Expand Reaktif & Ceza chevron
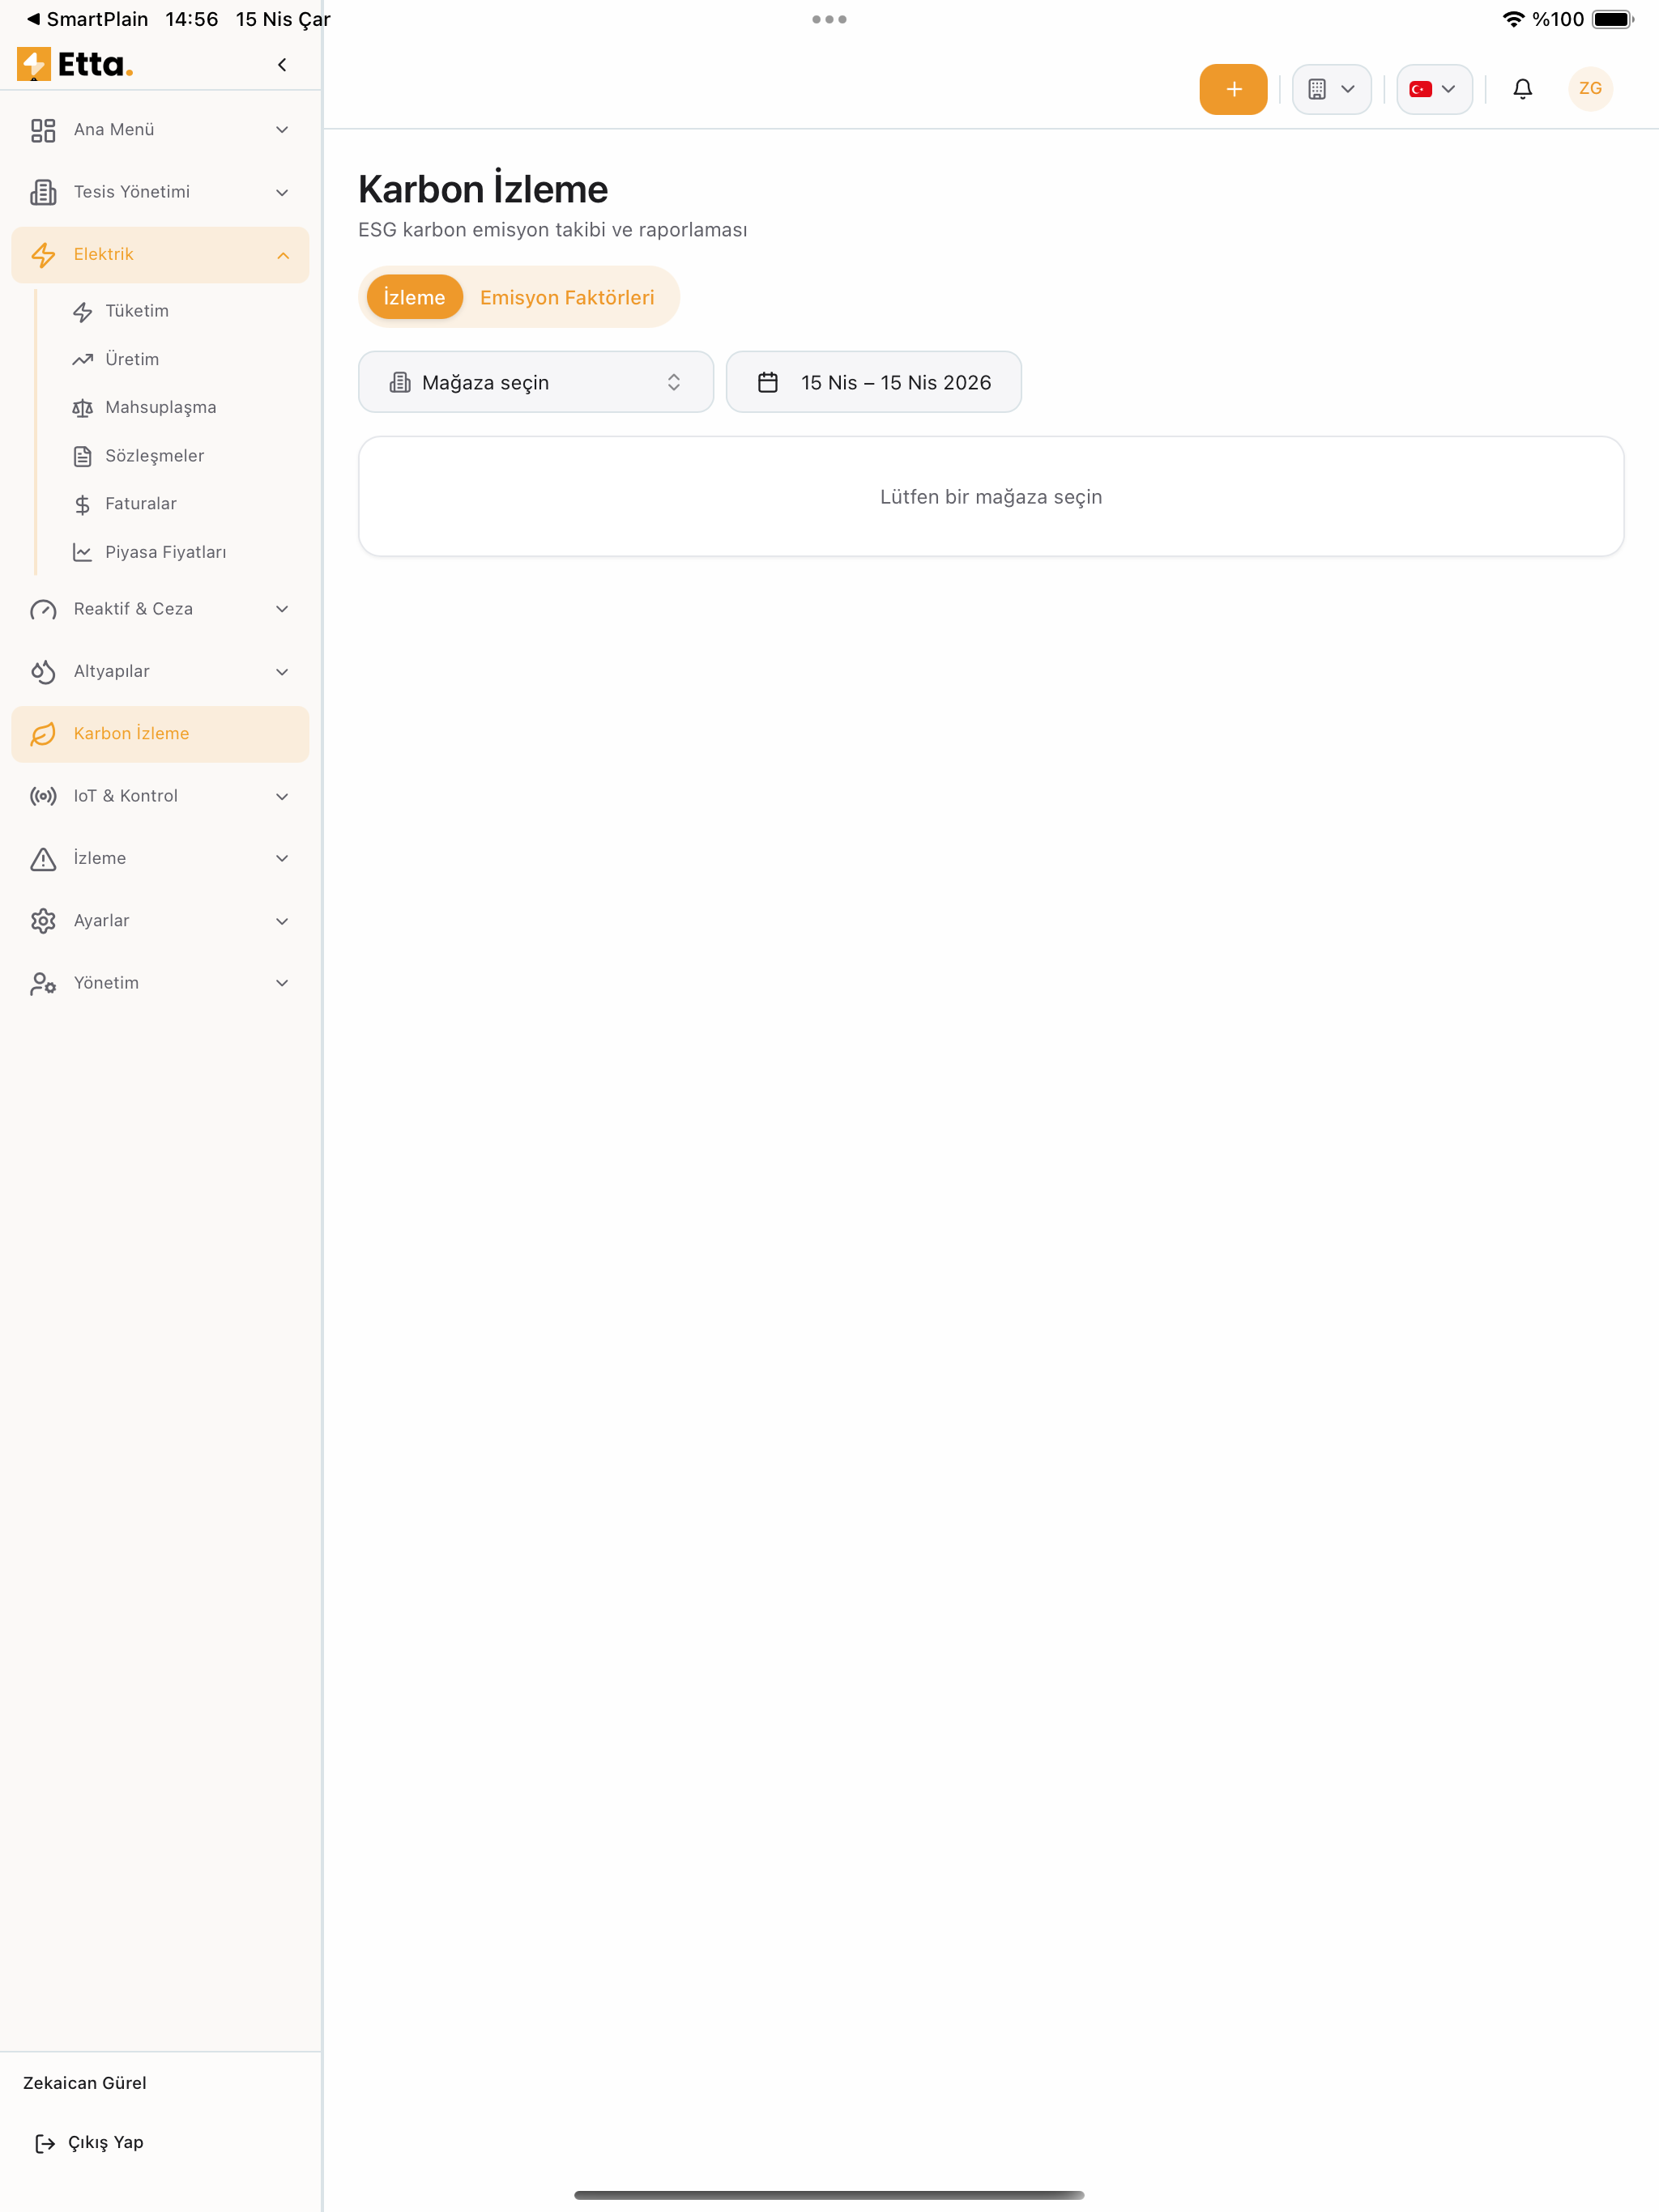1659x2212 pixels. point(282,609)
